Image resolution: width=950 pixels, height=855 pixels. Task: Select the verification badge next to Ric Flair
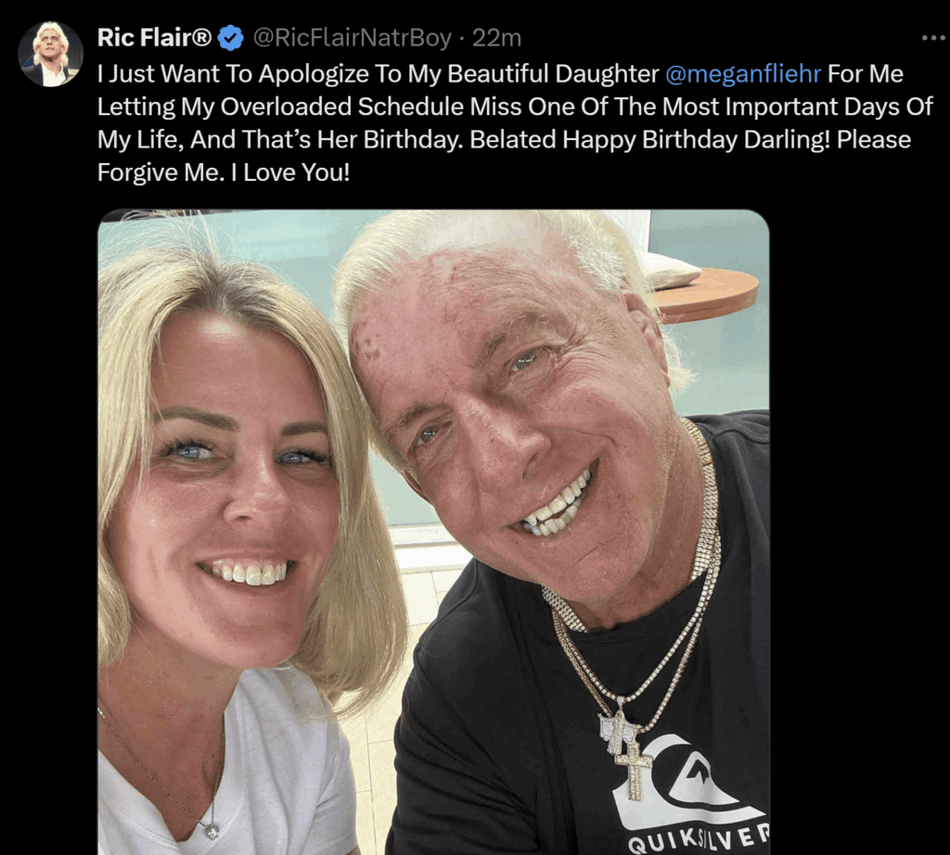click(228, 37)
